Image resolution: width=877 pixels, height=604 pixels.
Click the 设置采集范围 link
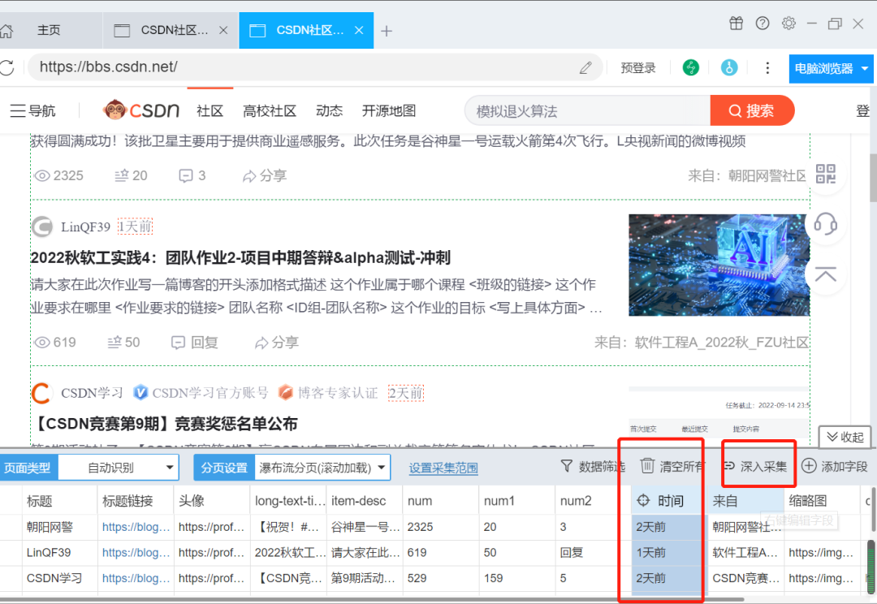coord(443,468)
